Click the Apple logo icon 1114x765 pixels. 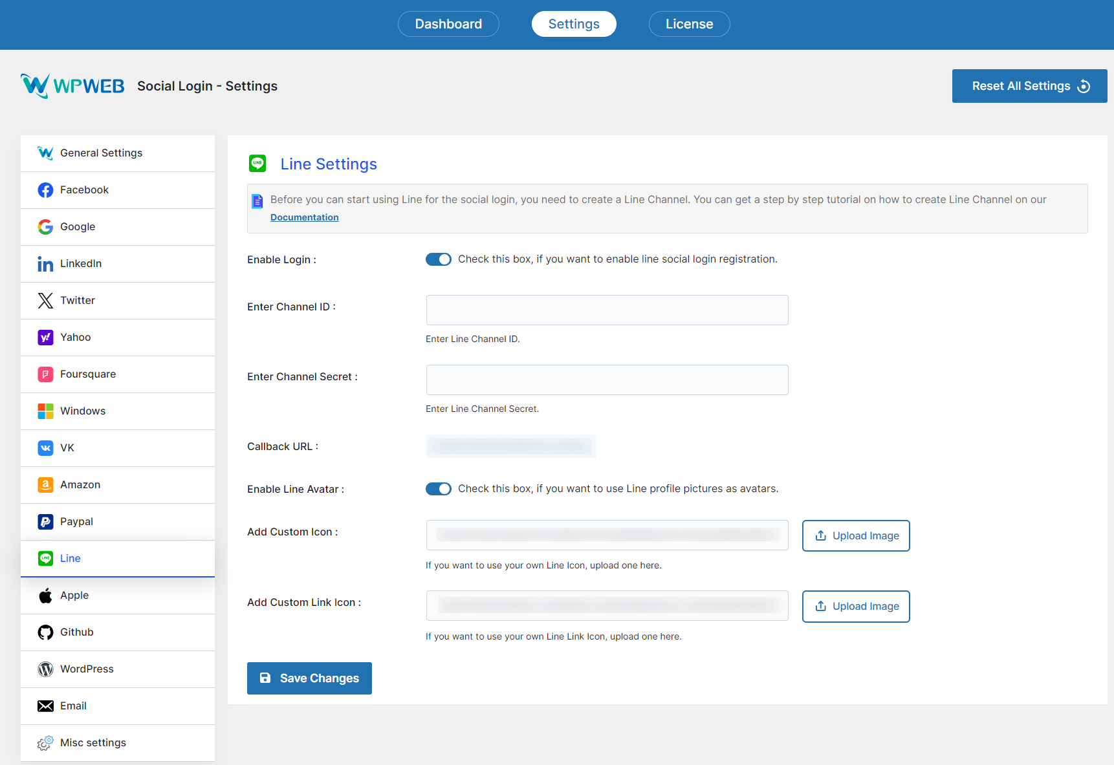[45, 596]
